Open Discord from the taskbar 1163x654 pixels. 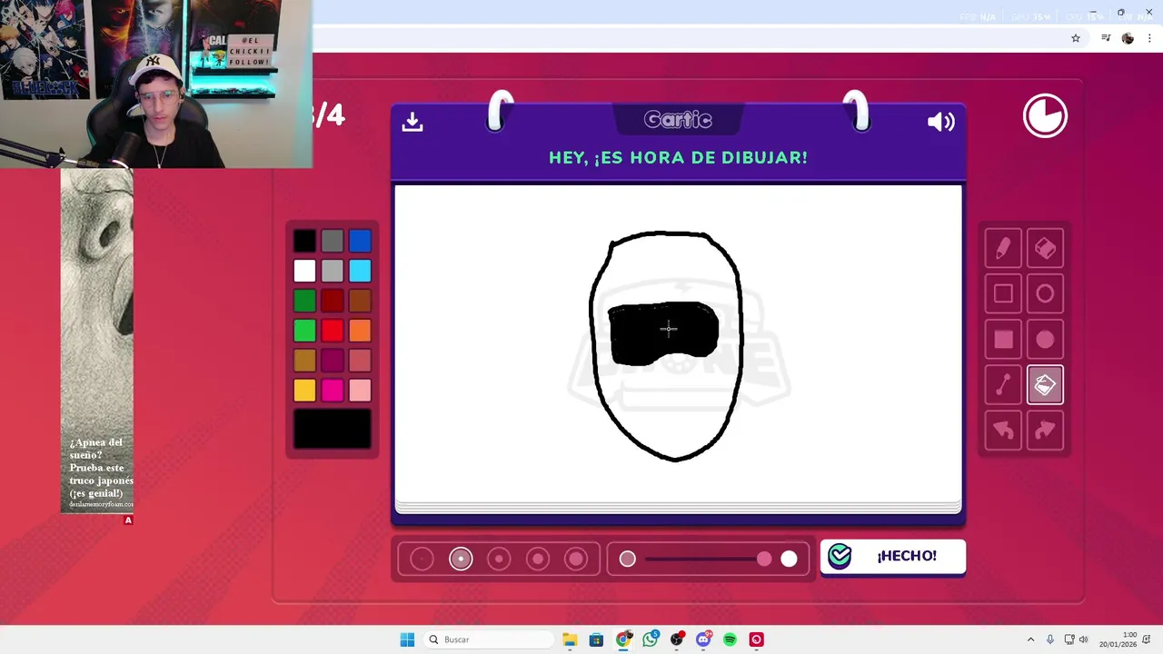[703, 639]
